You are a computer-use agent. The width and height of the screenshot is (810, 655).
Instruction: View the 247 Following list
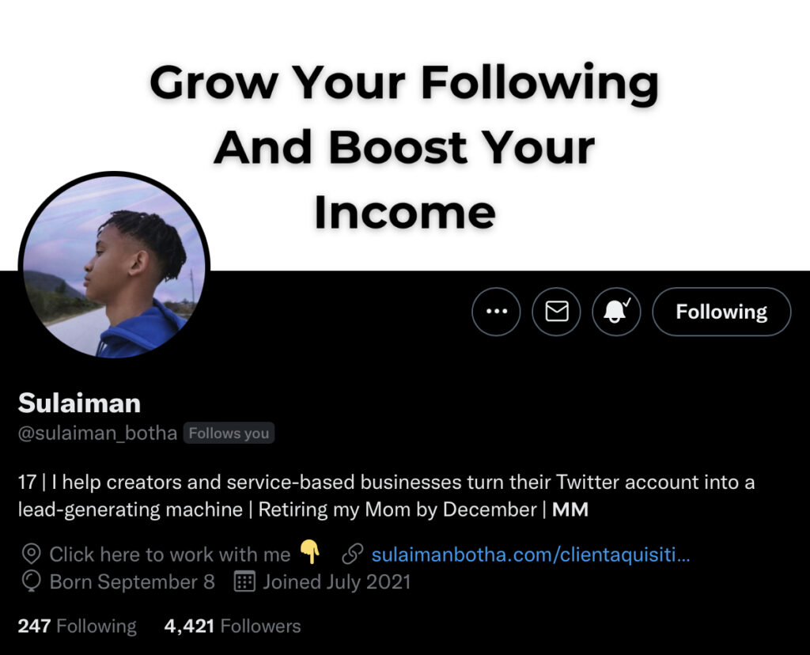pyautogui.click(x=77, y=627)
